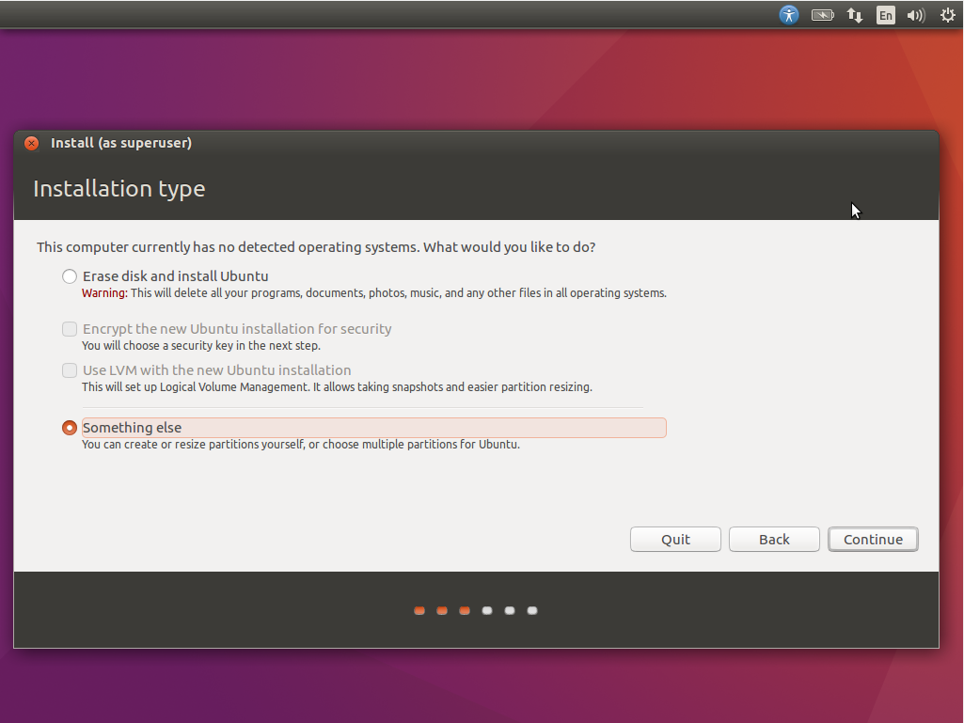The image size is (964, 723).
Task: Click the sound volume icon
Action: (915, 15)
